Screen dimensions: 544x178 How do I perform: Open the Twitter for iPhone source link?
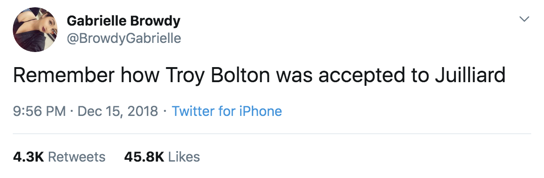coord(227,111)
